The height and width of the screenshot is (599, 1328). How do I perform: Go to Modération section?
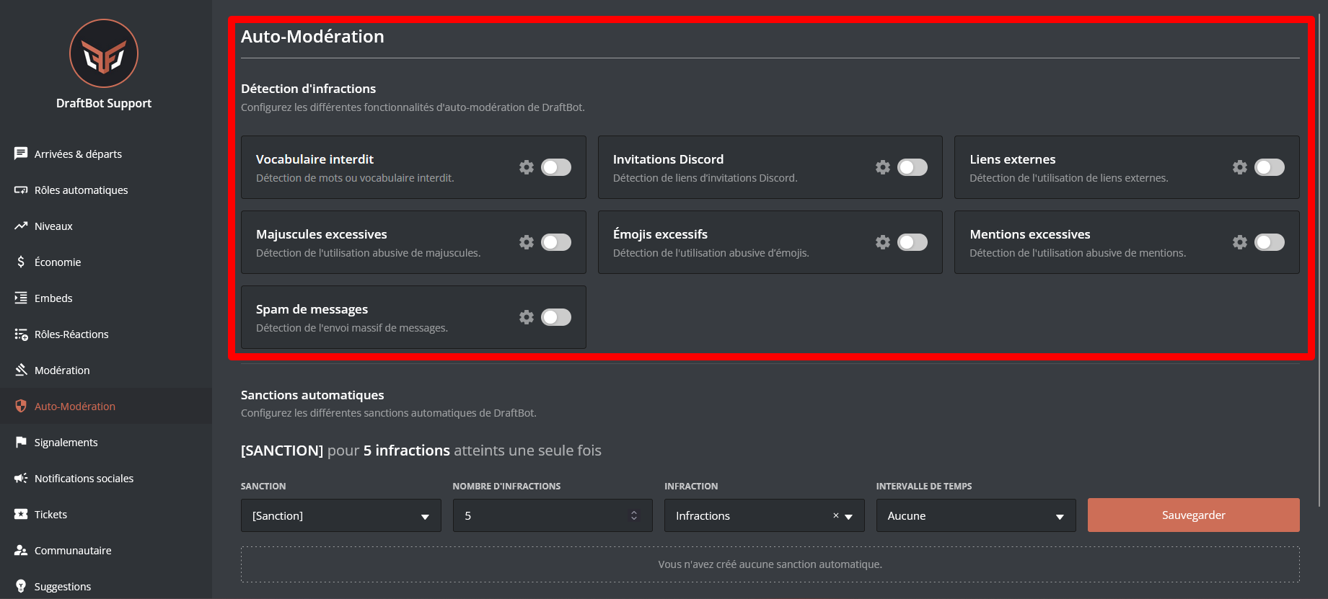coord(106,370)
